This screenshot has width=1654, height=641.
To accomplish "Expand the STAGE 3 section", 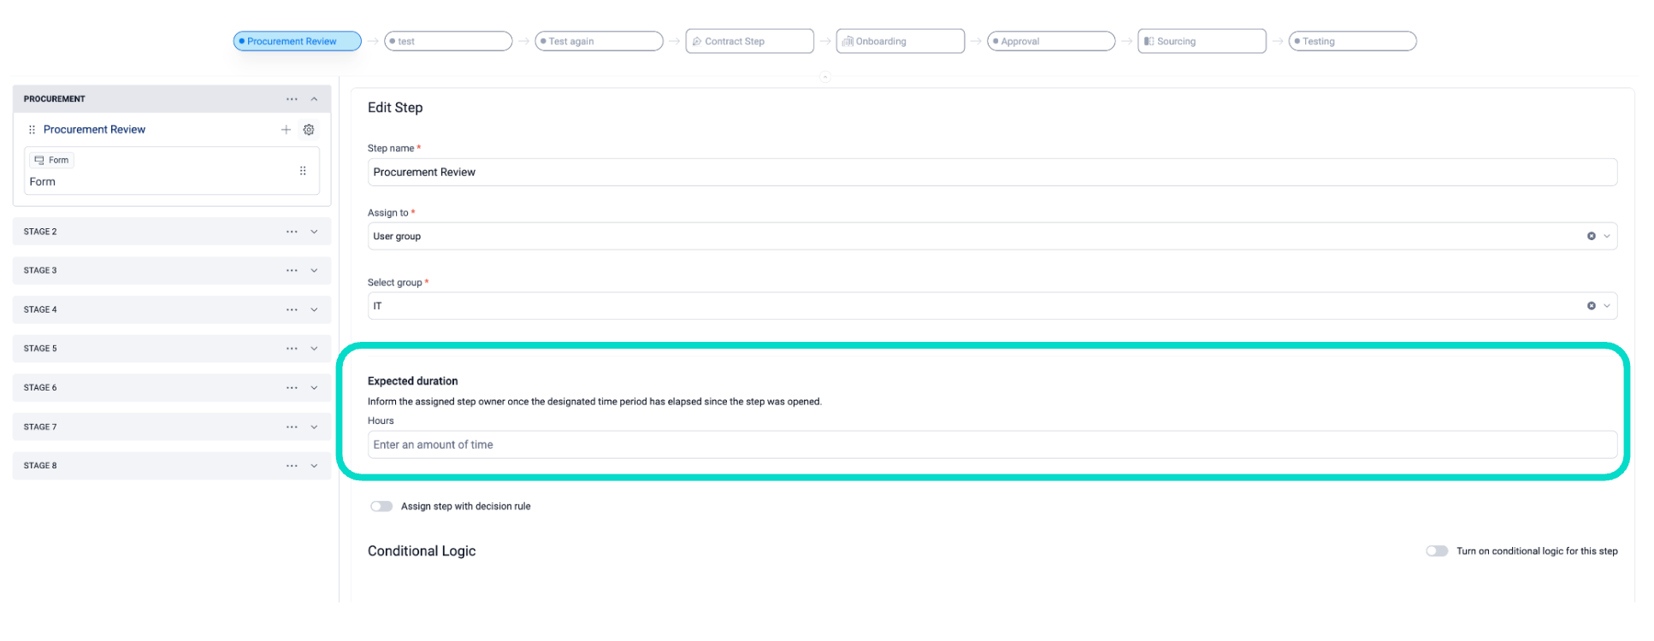I will tap(314, 271).
